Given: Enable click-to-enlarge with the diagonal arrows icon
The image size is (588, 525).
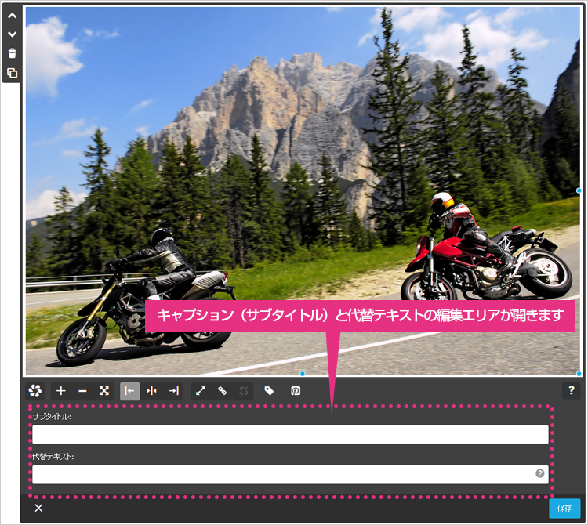Looking at the screenshot, I should tap(201, 391).
